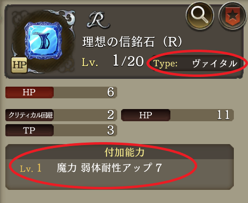This screenshot has height=203, width=248.
Task: Click the gold HP badge on item
Action: pyautogui.click(x=19, y=65)
